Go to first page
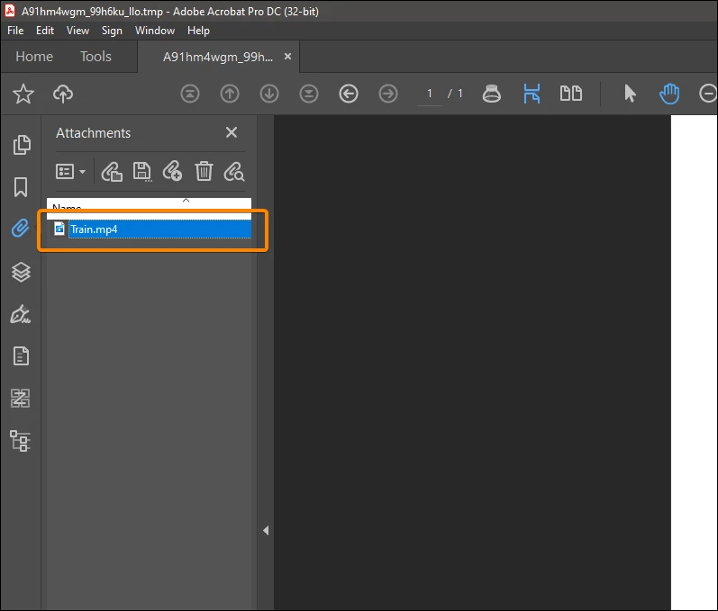The width and height of the screenshot is (718, 611). [x=190, y=94]
